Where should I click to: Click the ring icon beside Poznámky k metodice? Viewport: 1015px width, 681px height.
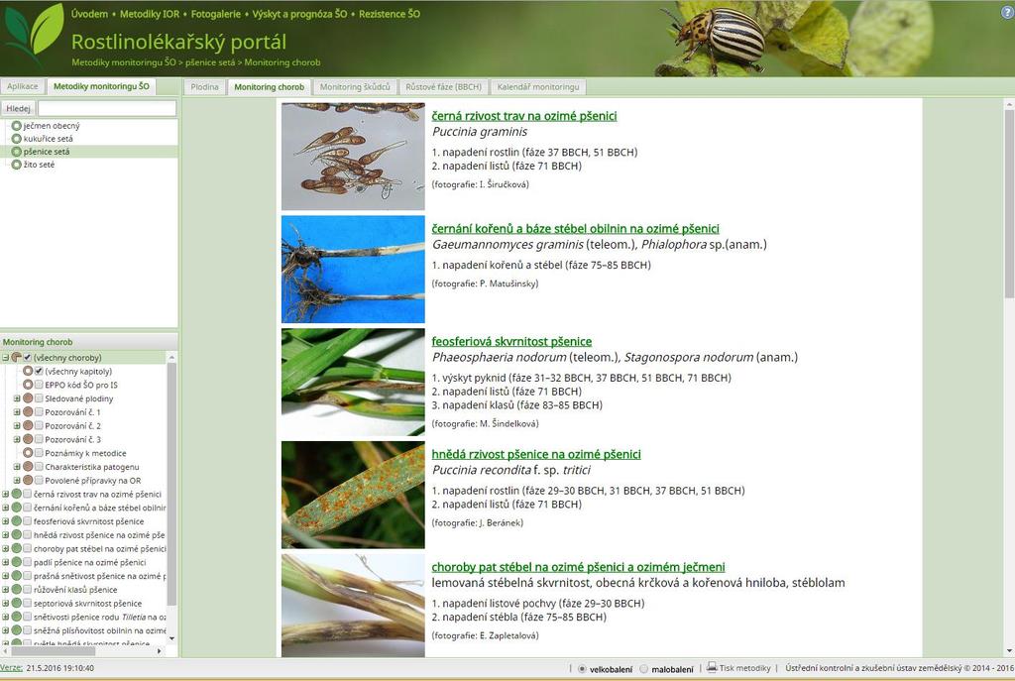[28, 453]
